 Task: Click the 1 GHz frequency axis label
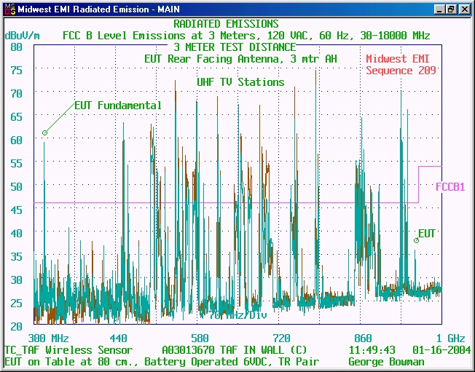tap(450, 339)
